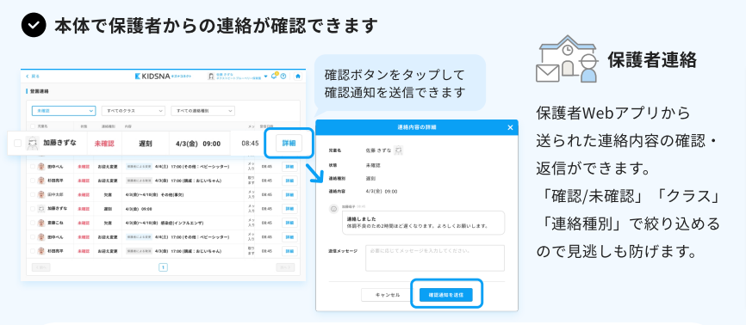Close the 連絡内容の詳細 dialog
This screenshot has height=325, width=746.
[510, 127]
